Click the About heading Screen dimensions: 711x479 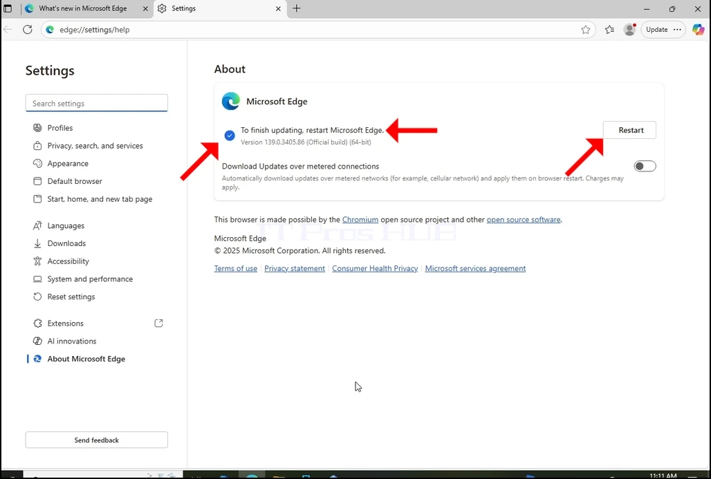[x=230, y=69]
